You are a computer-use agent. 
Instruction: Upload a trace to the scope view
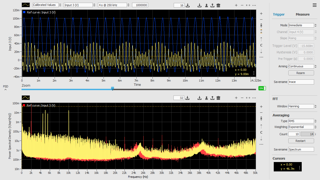point(213,5)
